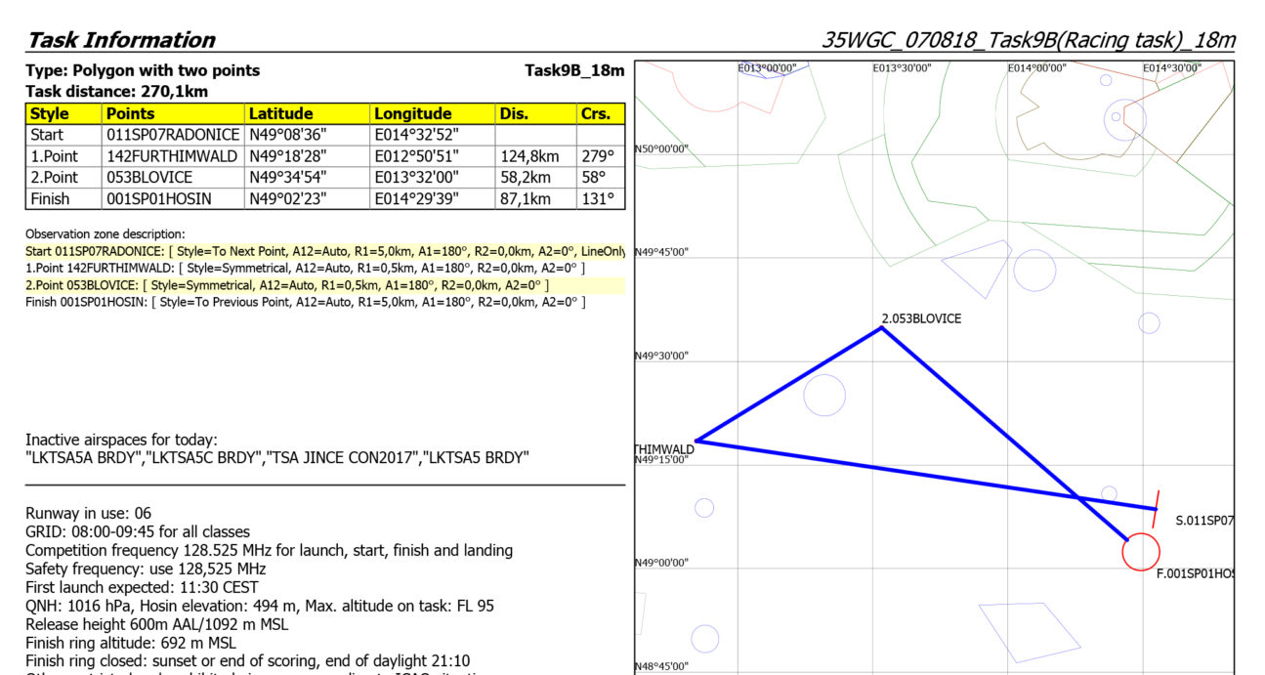1265x675 pixels.
Task: Click the Inactive airspaces for today text
Action: tap(121, 440)
